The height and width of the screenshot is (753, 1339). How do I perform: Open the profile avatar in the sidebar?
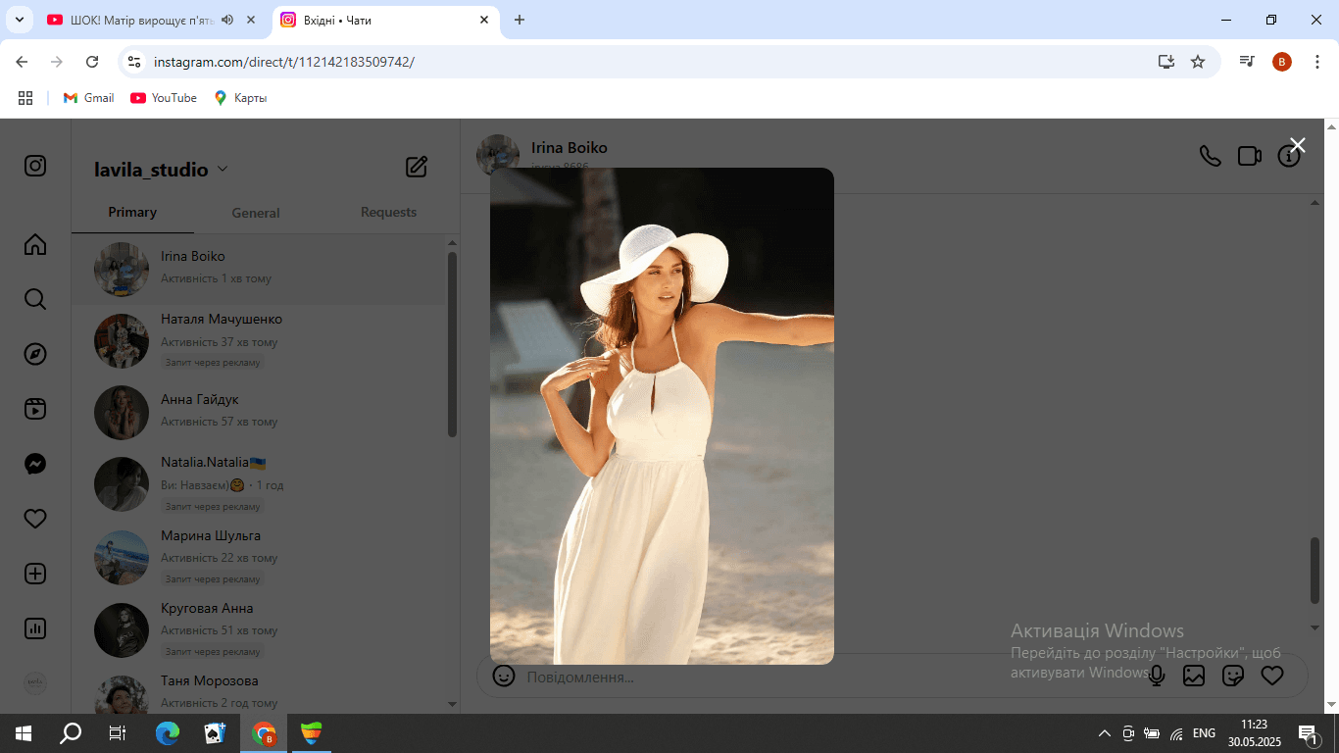(x=35, y=683)
